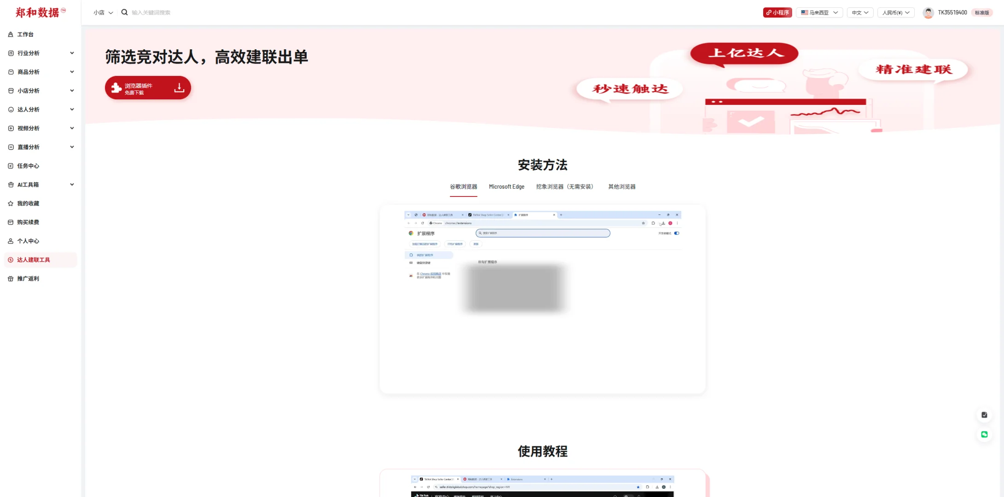Open the 个人中心 personal center icon
Viewport: 1004px width, 497px height.
coord(11,241)
